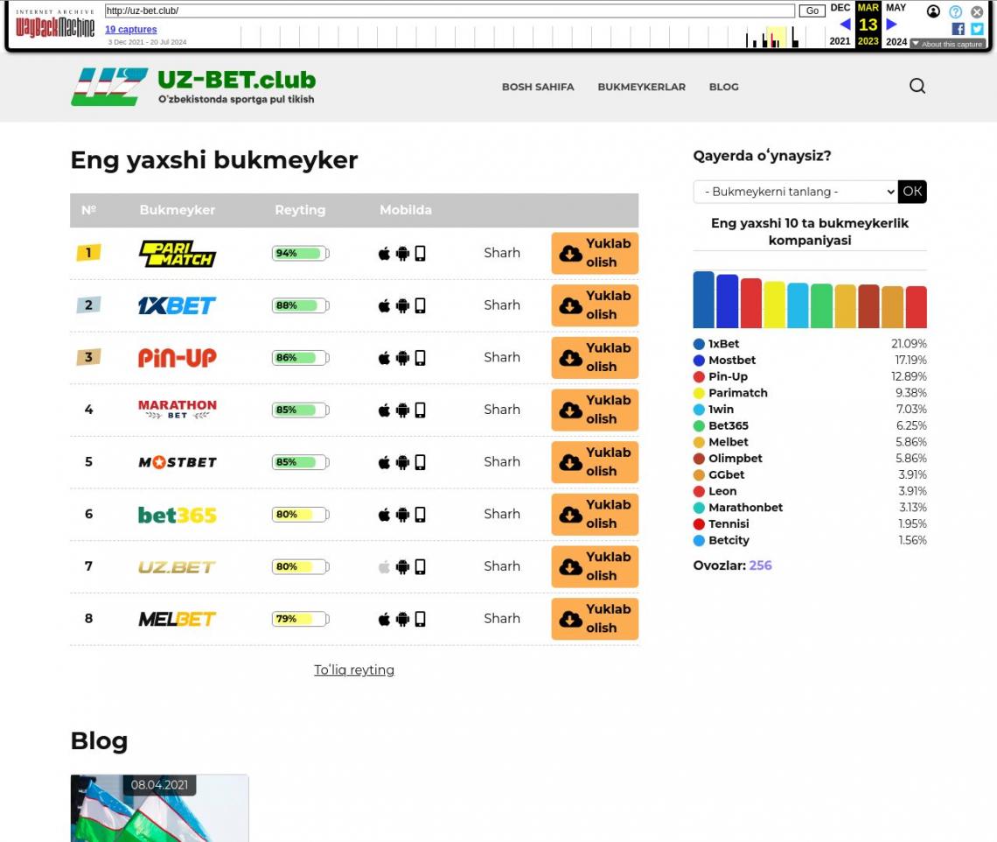This screenshot has width=997, height=842.
Task: Click 'Yuklab olish' button for Marathon Bet
Action: point(595,410)
